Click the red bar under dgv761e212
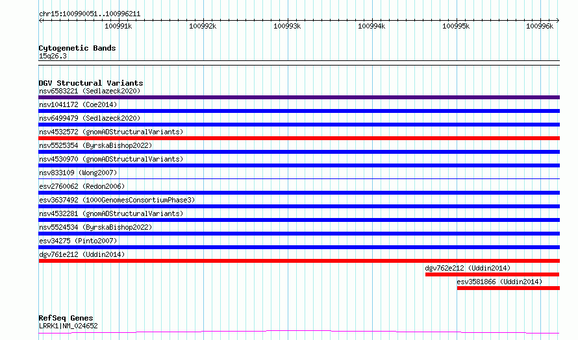578x340 pixels. pyautogui.click(x=299, y=261)
